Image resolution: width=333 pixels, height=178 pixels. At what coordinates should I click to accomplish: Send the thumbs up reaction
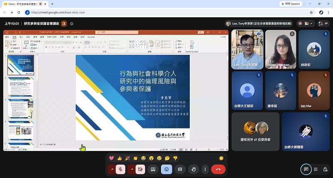tap(119, 158)
